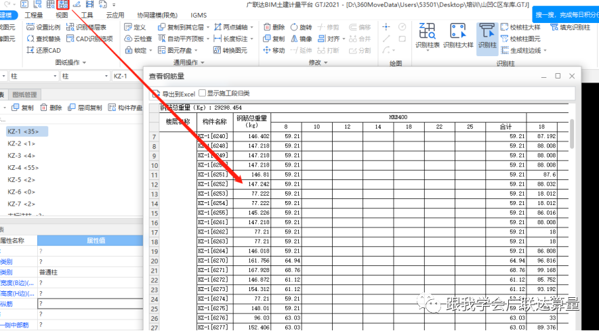The image size is (599, 331).
Task: Switch to IGMS tab
Action: (x=199, y=16)
